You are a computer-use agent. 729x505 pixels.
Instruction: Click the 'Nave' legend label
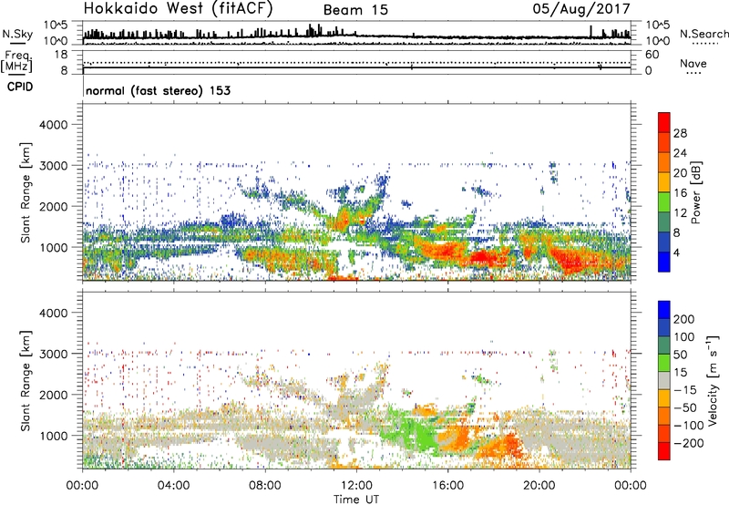coord(693,63)
